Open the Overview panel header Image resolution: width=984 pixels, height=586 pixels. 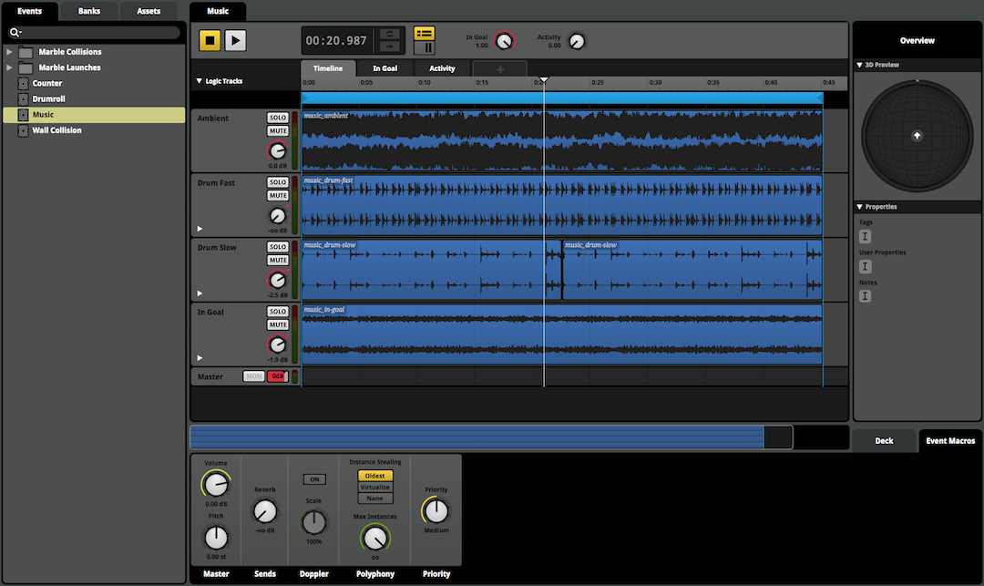coord(917,41)
